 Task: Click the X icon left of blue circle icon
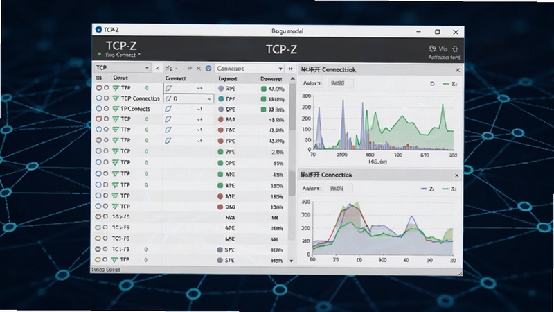pyautogui.click(x=199, y=68)
